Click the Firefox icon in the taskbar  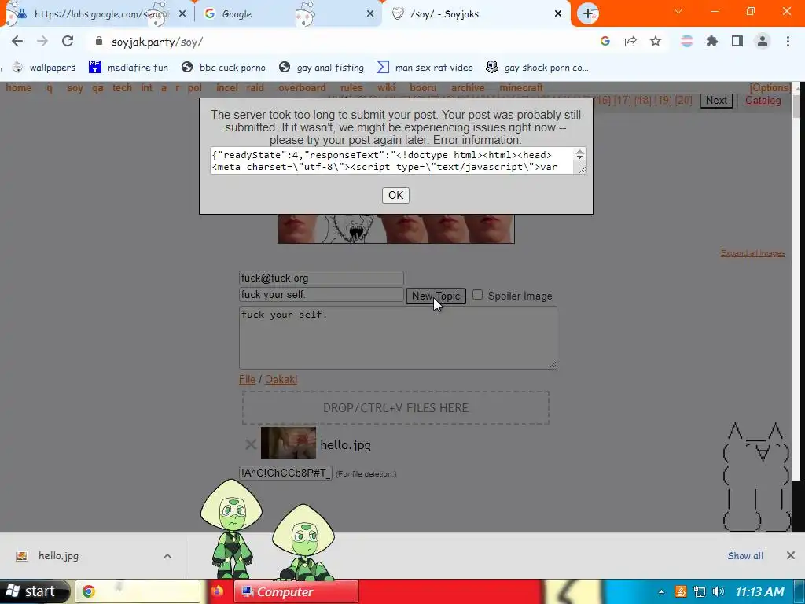coord(217,591)
